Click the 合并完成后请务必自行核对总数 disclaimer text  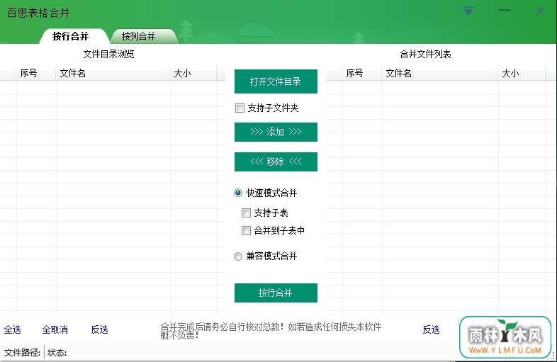click(271, 331)
